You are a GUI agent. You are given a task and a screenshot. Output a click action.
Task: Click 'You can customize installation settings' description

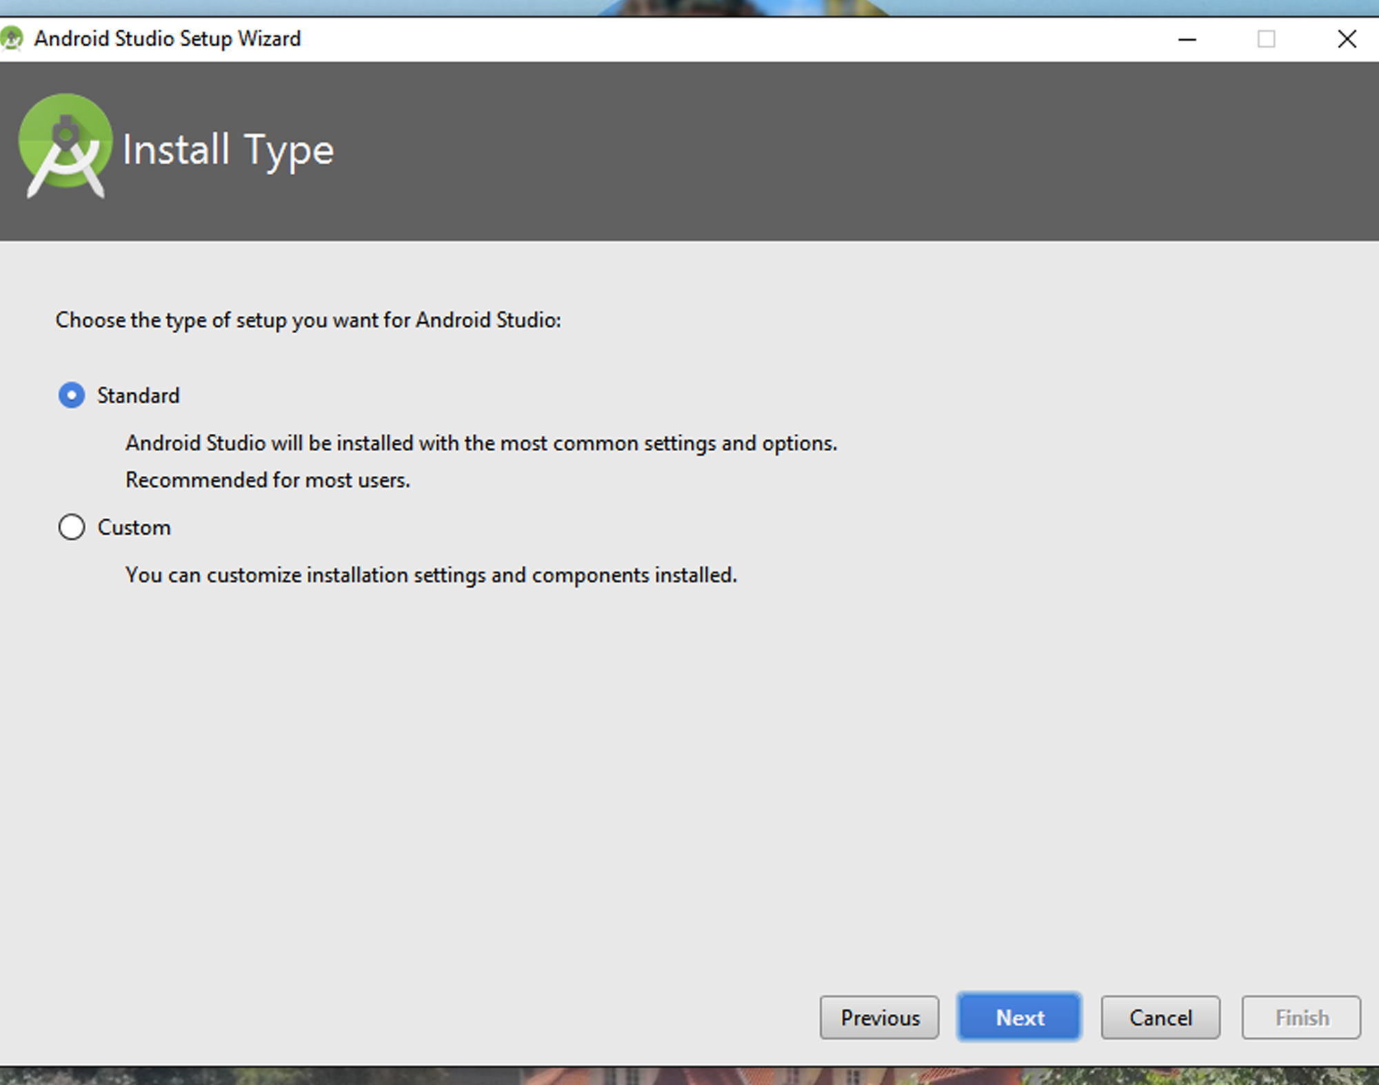431,575
